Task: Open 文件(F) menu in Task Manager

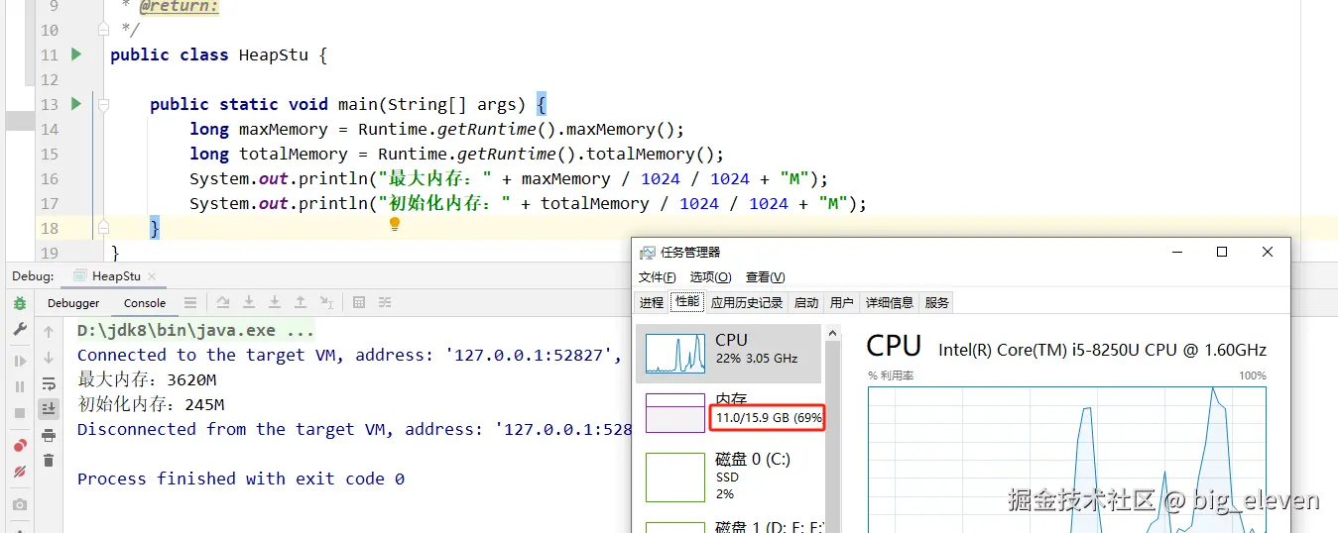Action: tap(658, 277)
